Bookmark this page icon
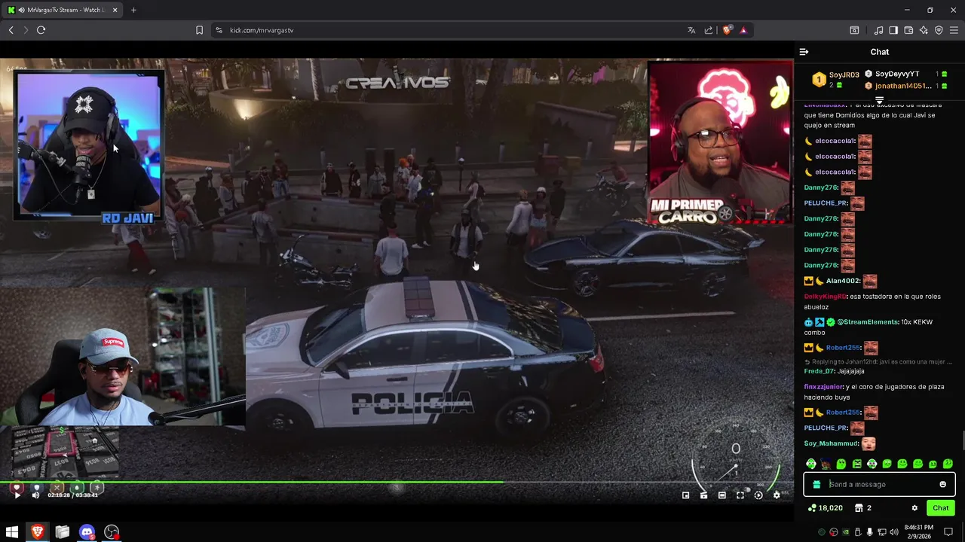The width and height of the screenshot is (965, 542). [199, 30]
